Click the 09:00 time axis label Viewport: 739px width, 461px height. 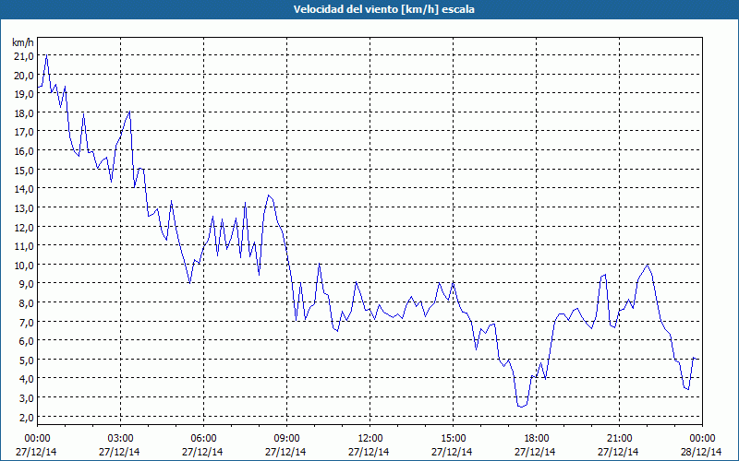286,439
